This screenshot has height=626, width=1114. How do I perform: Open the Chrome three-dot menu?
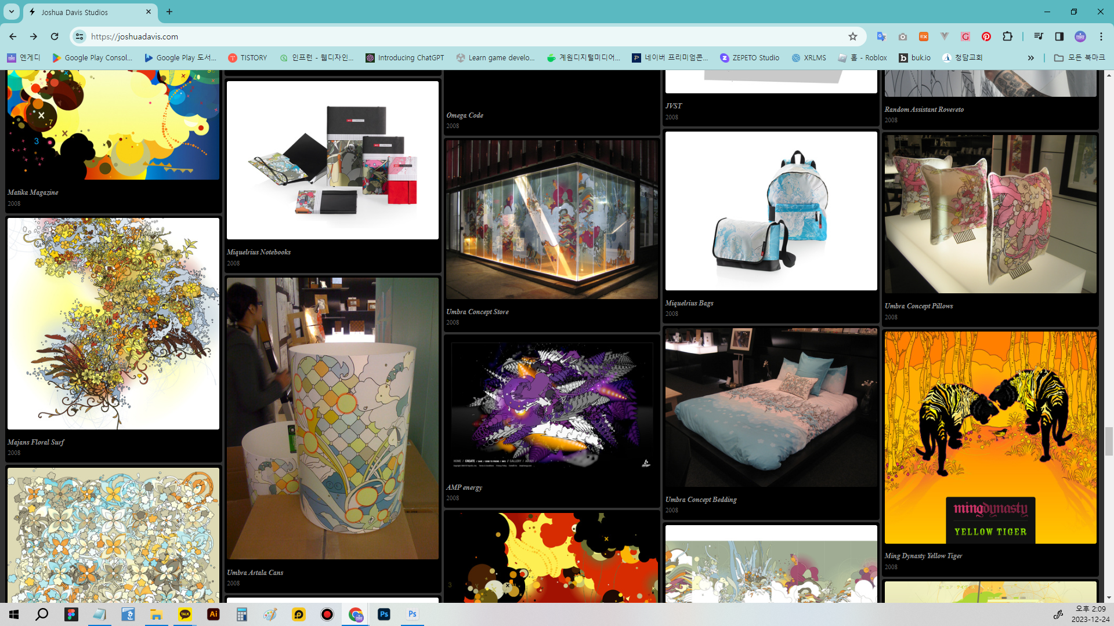[1101, 37]
